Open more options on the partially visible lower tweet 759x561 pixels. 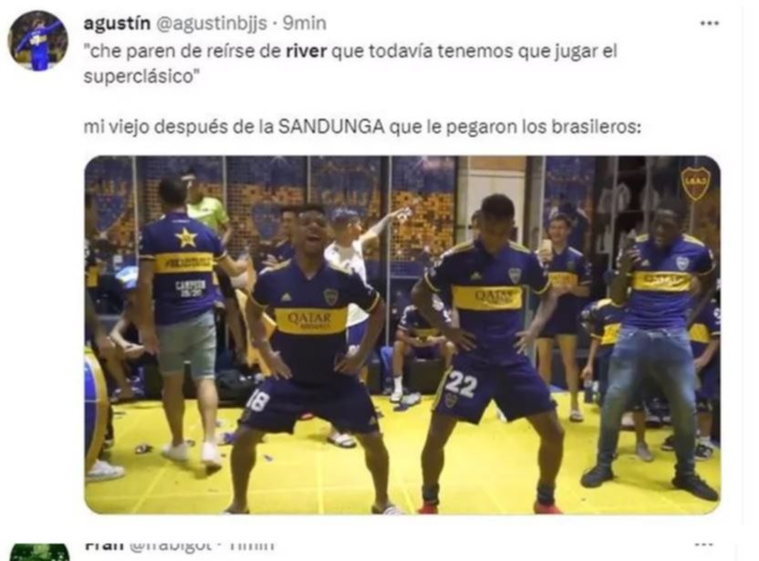(x=704, y=544)
